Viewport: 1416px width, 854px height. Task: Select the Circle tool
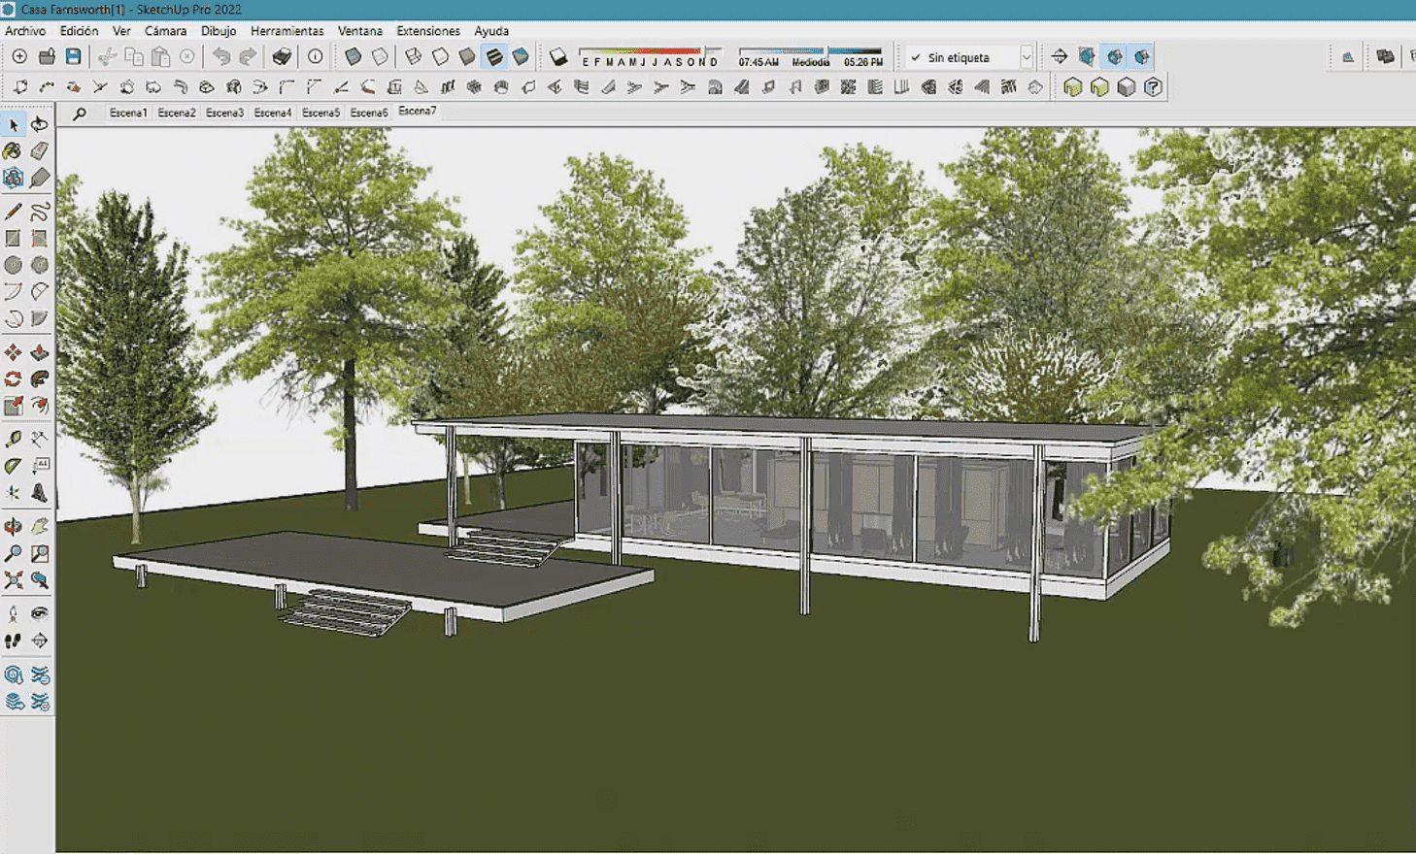pyautogui.click(x=13, y=265)
